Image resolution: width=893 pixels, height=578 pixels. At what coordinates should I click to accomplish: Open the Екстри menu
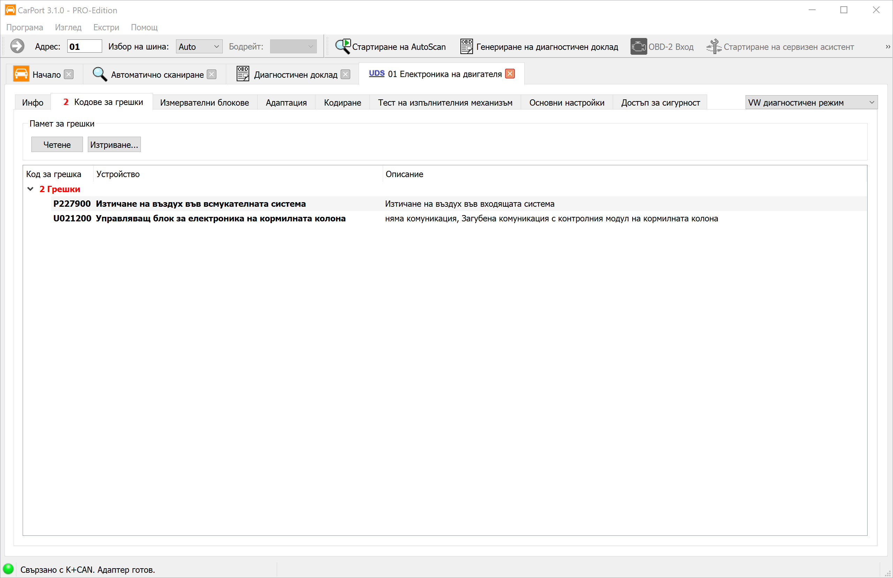[106, 28]
